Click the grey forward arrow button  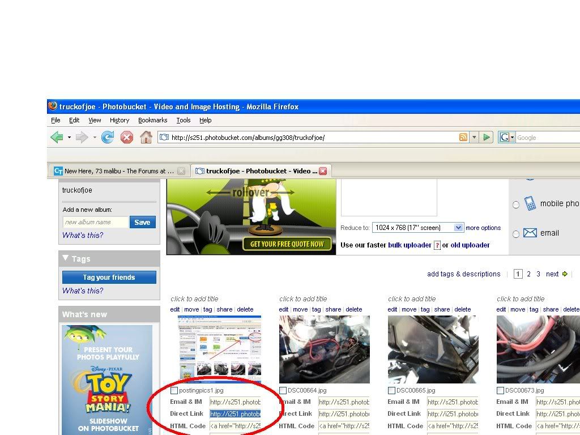(x=82, y=138)
